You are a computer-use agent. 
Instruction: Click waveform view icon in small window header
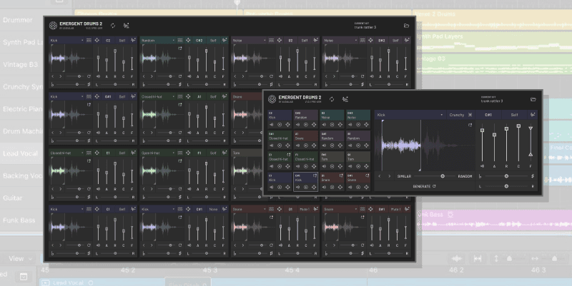(x=345, y=99)
